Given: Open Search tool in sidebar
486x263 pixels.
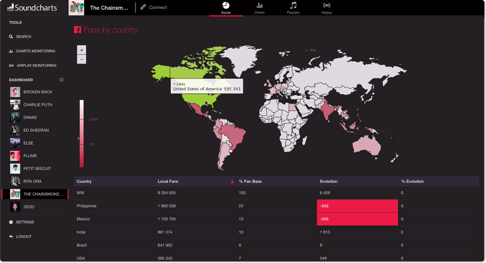Looking at the screenshot, I should tap(20, 37).
